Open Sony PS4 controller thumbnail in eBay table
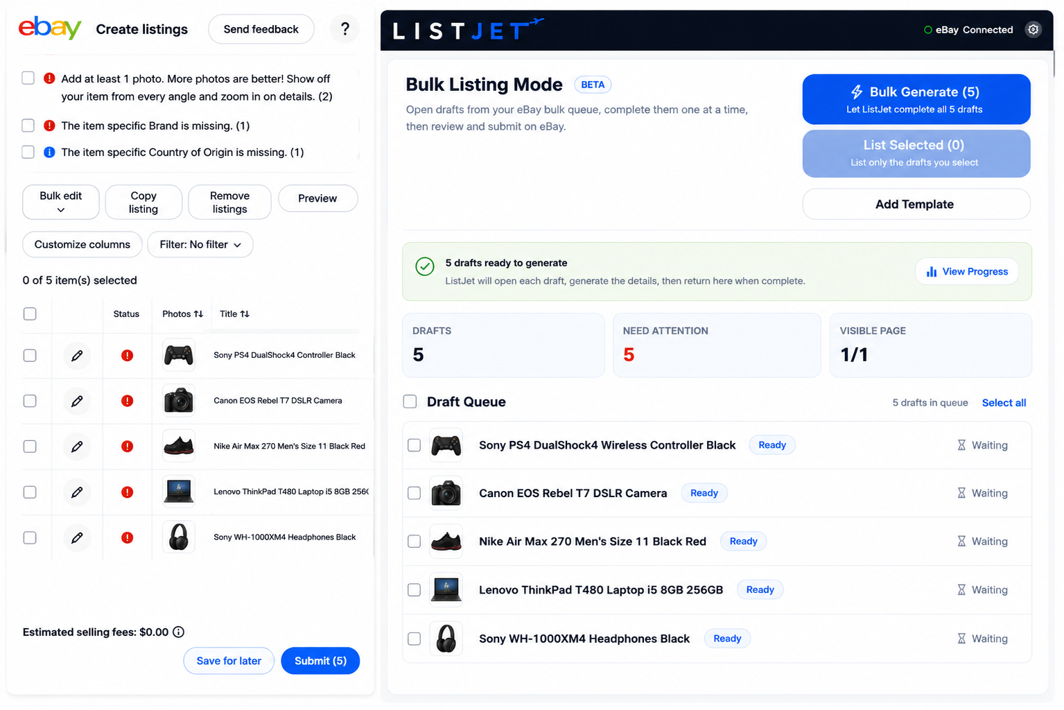The width and height of the screenshot is (1064, 710). click(x=178, y=356)
